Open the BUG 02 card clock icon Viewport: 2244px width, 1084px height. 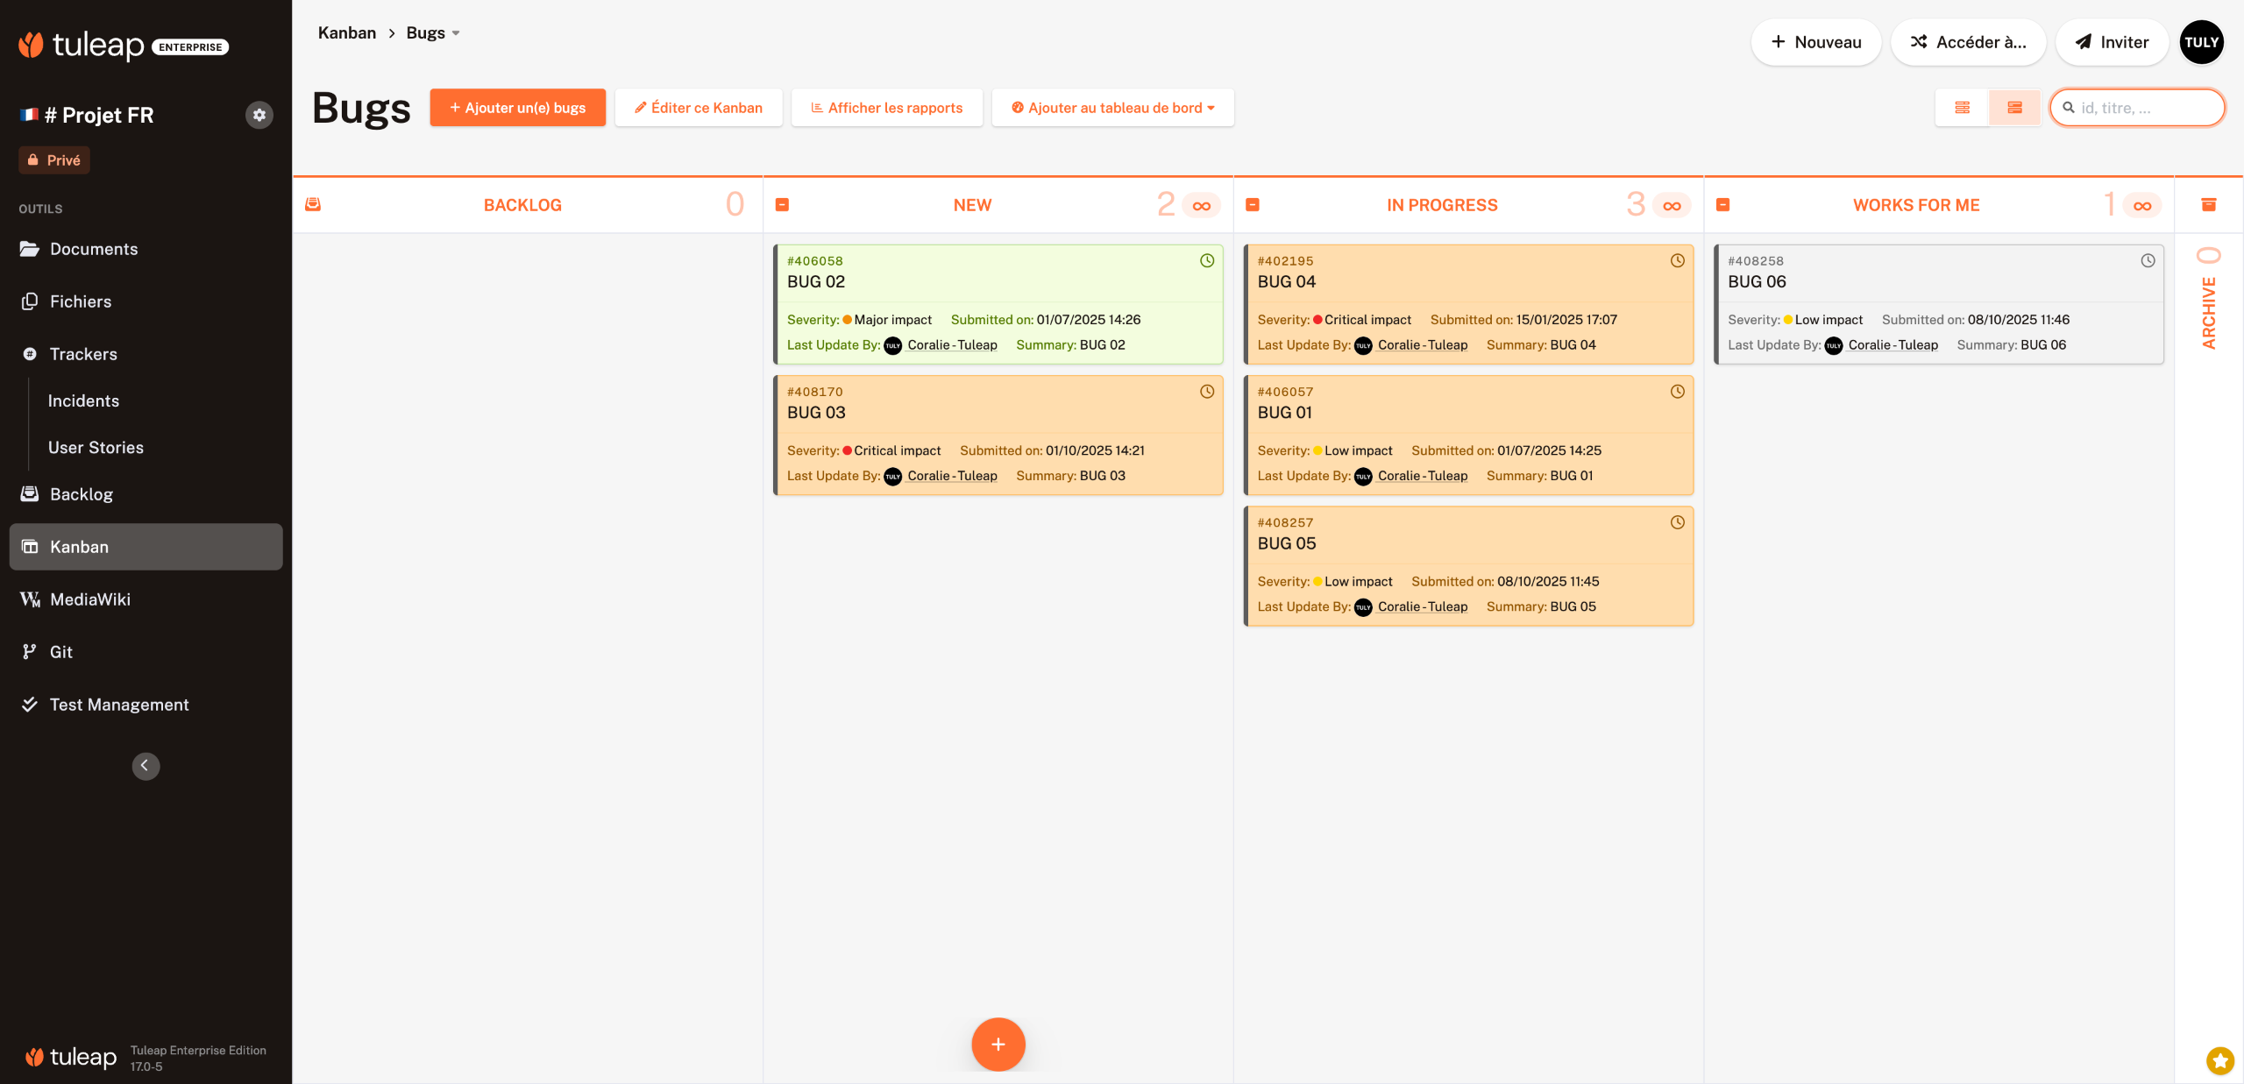1207,261
